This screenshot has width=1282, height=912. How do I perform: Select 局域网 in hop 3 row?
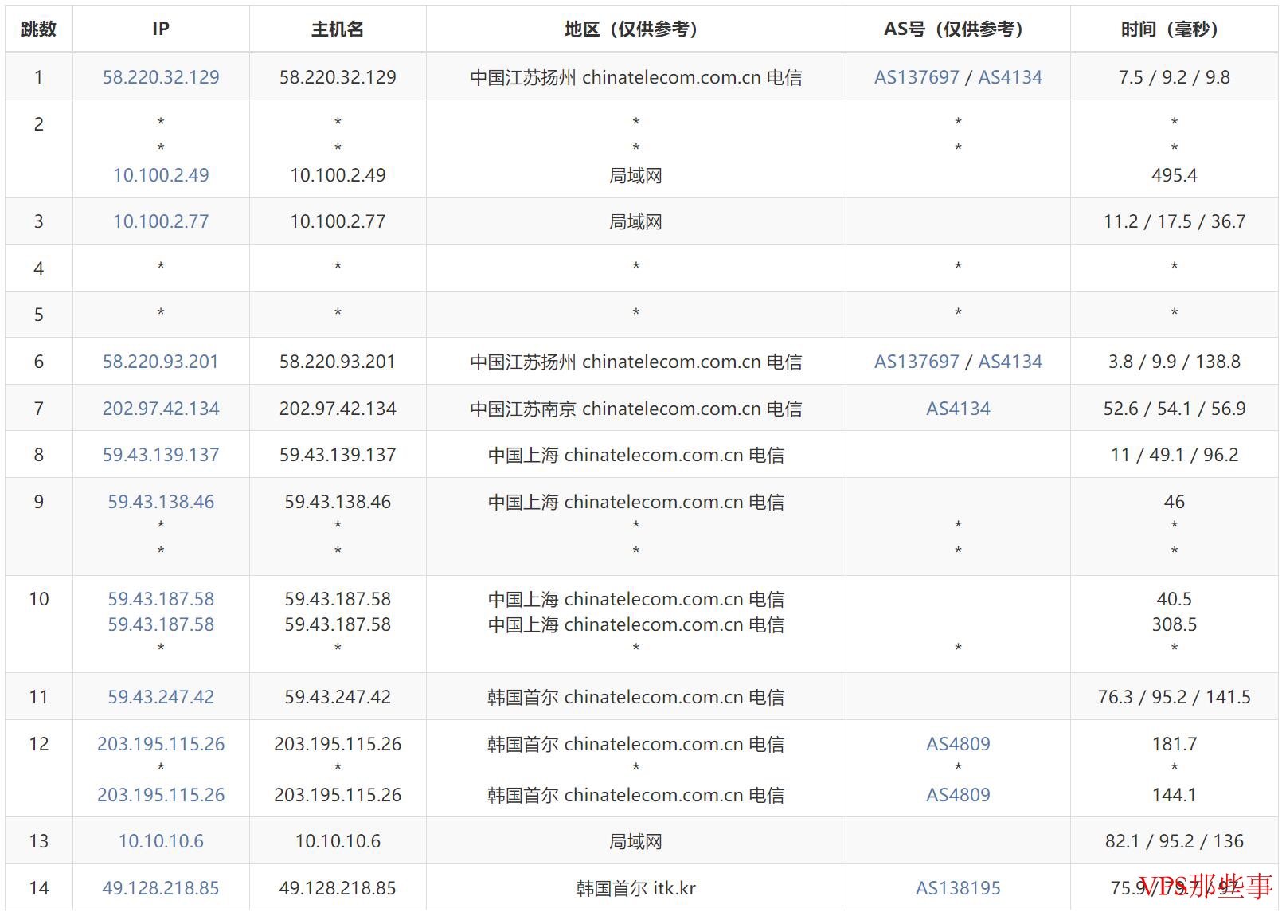tap(635, 221)
